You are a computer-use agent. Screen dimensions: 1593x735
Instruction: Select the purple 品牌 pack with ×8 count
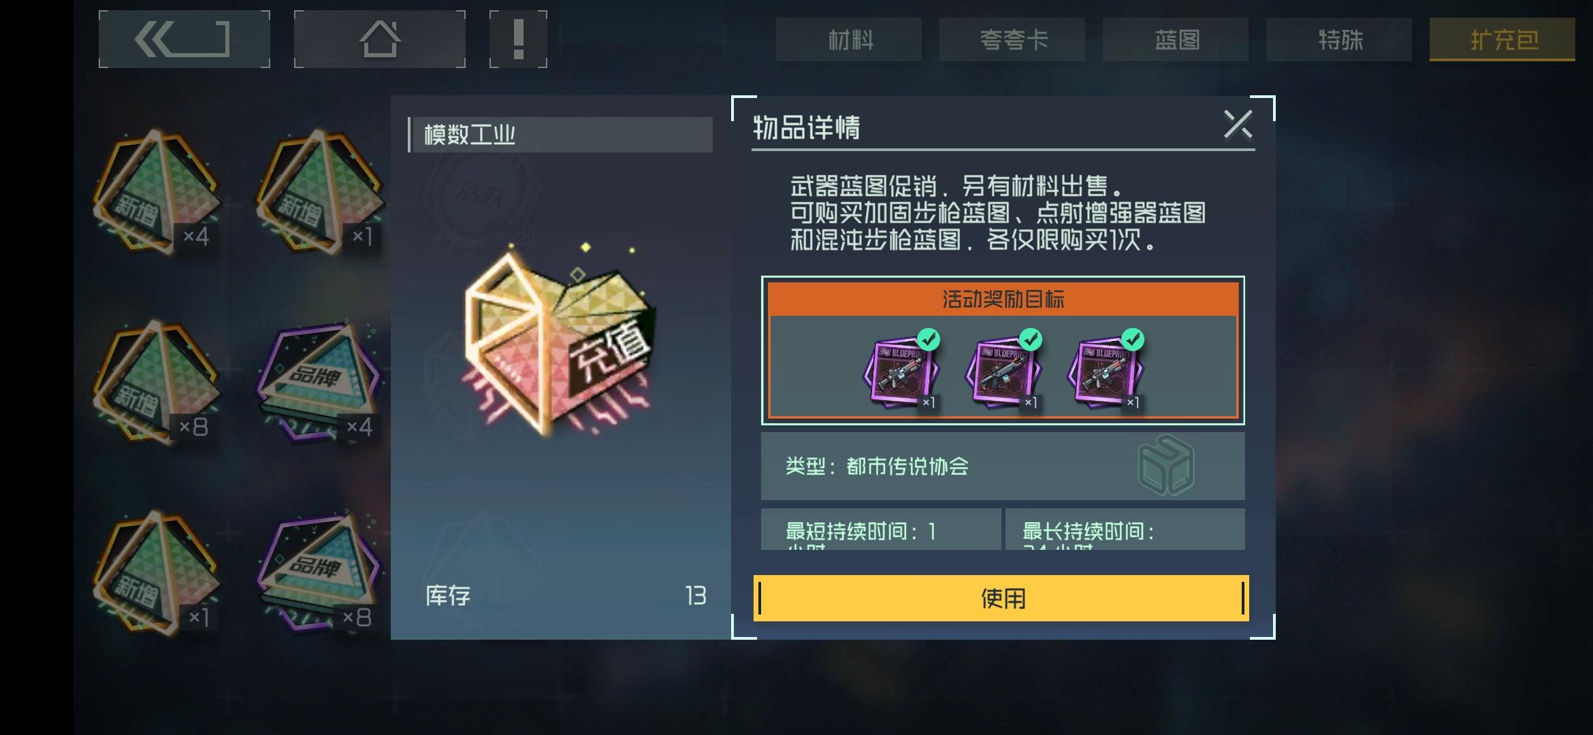point(319,573)
